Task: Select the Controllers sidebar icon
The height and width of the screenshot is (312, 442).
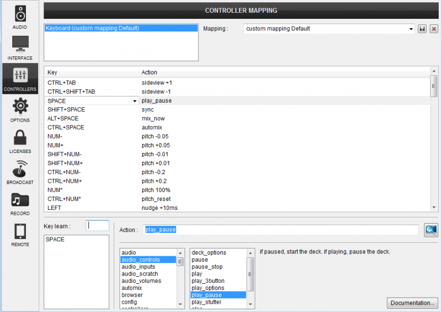Action: 20,78
